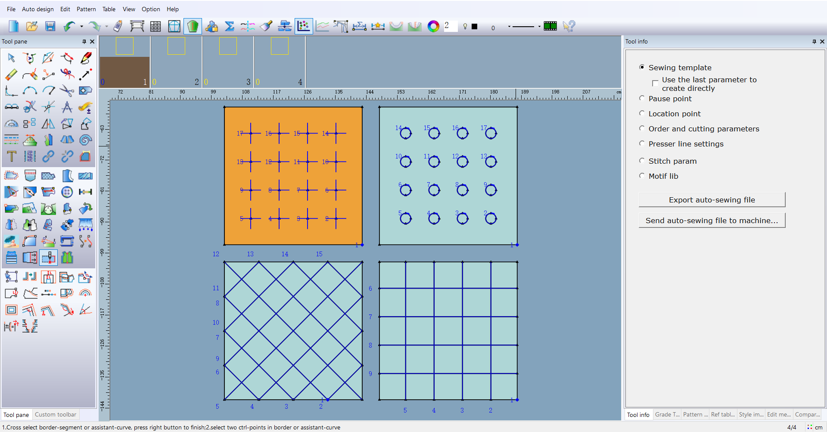The width and height of the screenshot is (827, 432).
Task: Click the Export auto-sewing file button
Action: pyautogui.click(x=712, y=199)
